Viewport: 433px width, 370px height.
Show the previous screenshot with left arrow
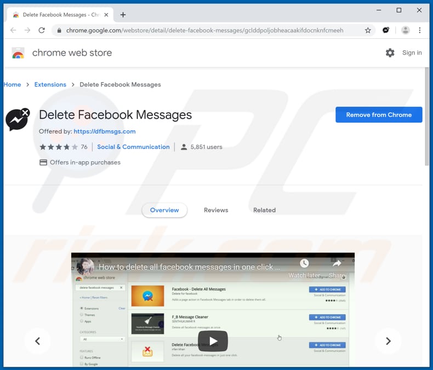tap(38, 341)
